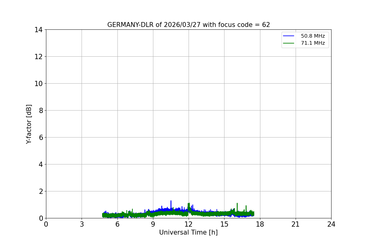Image resolution: width=368 pixels, height=245 pixels.
Task: Click the blue line sample in legend
Action: [289, 36]
